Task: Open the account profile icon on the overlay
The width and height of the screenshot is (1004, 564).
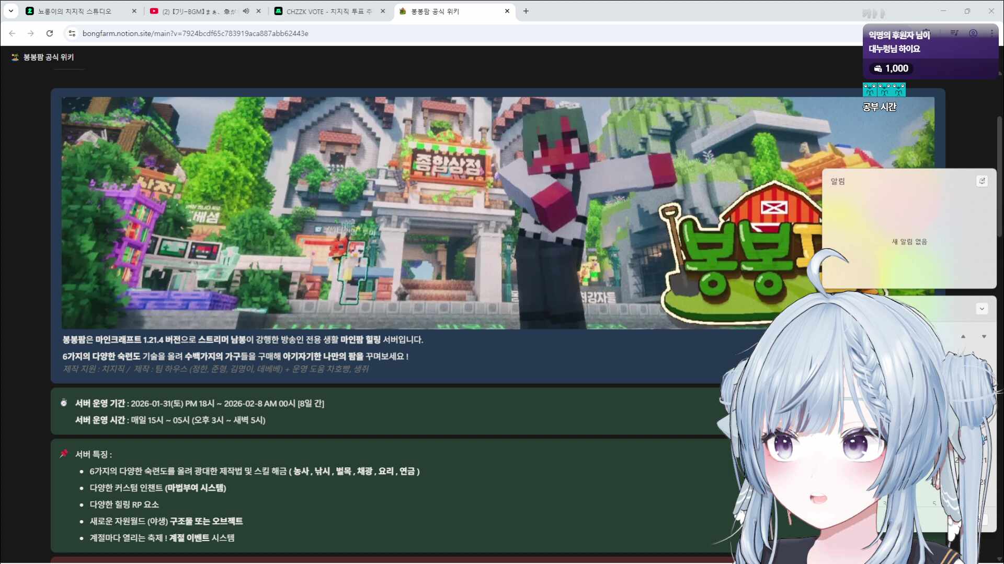Action: tap(973, 33)
